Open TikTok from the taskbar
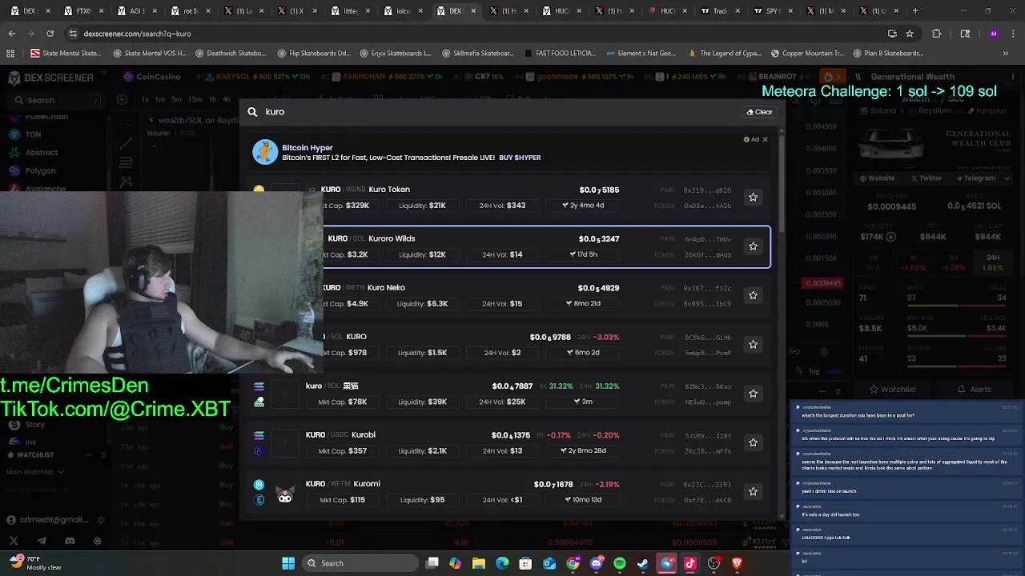Screen dimensions: 1025x576 pos(690,563)
